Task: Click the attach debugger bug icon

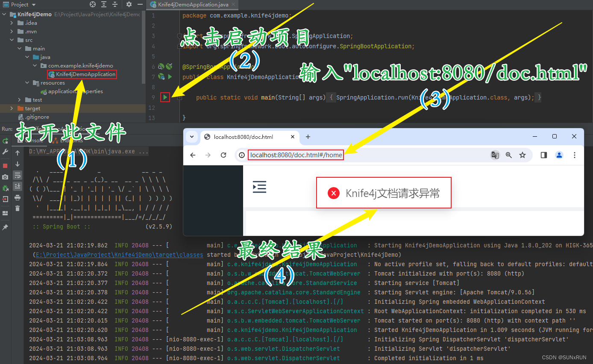Action: (5, 188)
